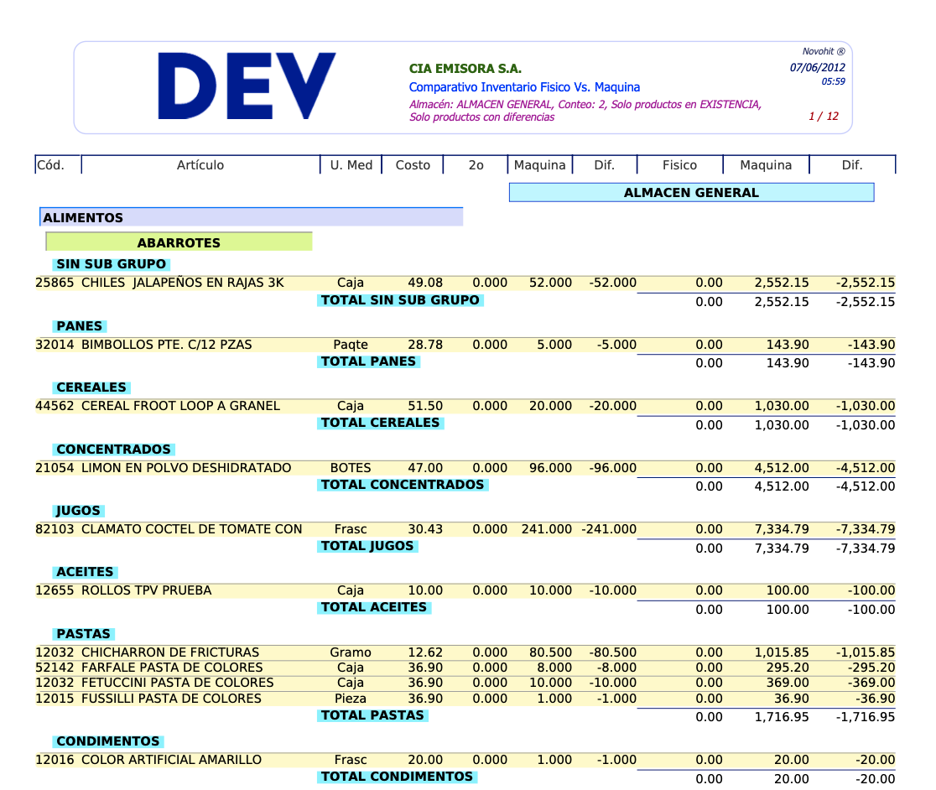Select the Artículo column header
The width and height of the screenshot is (936, 790).
tap(200, 165)
